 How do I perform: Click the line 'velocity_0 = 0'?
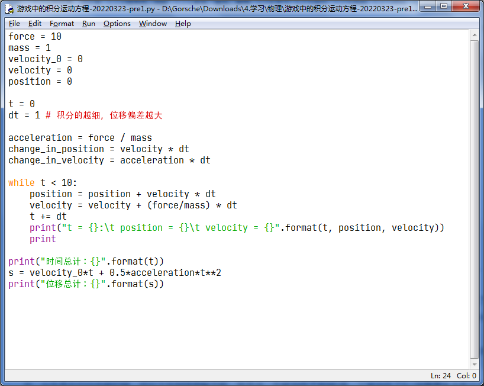[x=46, y=59]
